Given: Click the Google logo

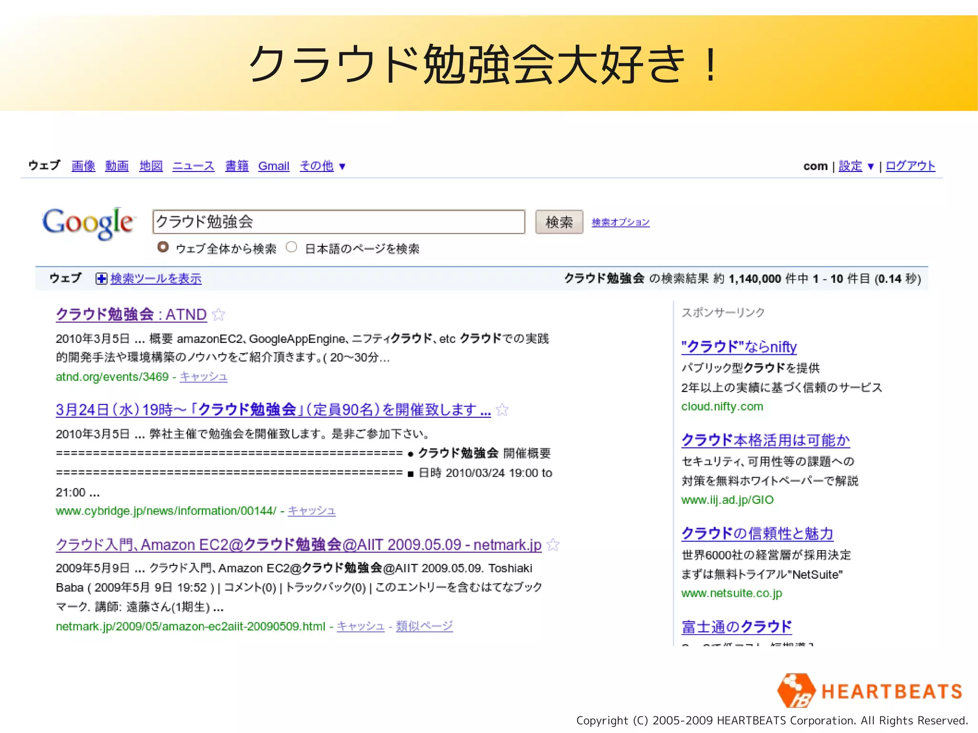Looking at the screenshot, I should [x=88, y=223].
